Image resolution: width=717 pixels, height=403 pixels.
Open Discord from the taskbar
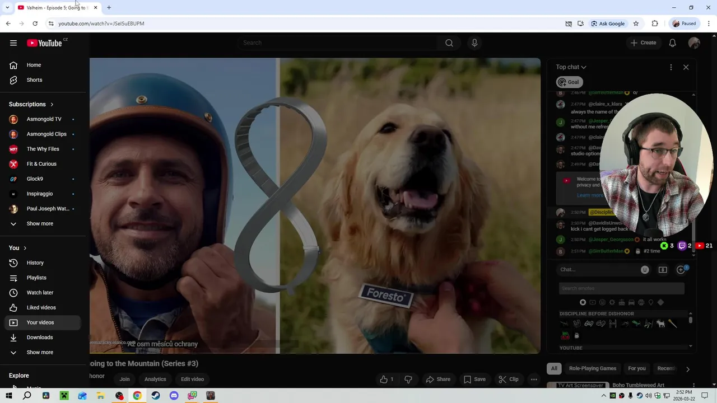174,396
